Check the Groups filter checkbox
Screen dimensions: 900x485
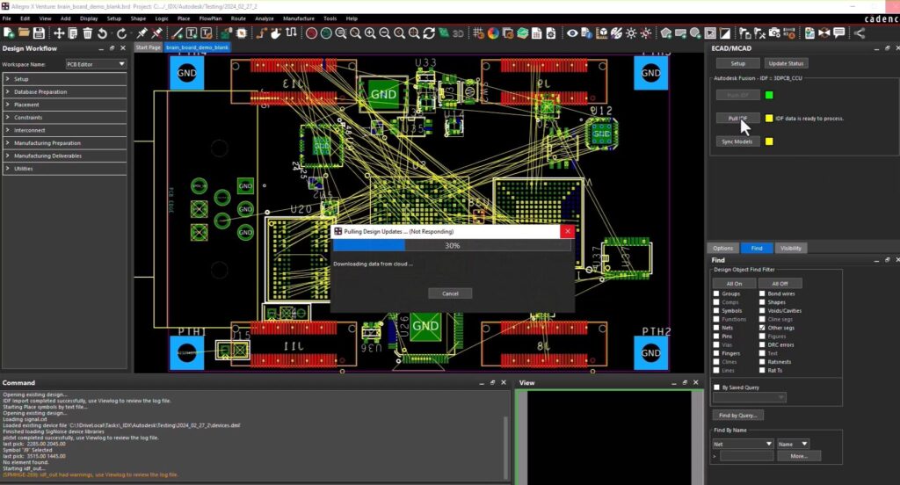(716, 293)
